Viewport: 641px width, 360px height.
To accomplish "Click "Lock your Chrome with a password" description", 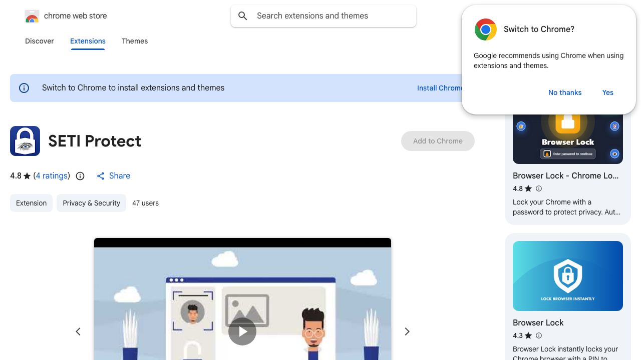I will 566,207.
